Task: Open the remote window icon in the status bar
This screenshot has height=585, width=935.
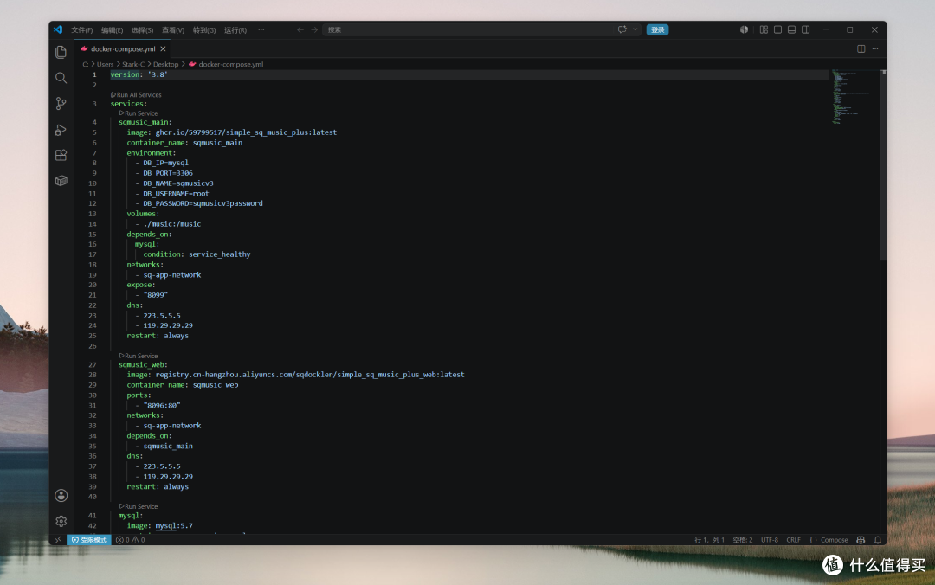Action: tap(58, 540)
